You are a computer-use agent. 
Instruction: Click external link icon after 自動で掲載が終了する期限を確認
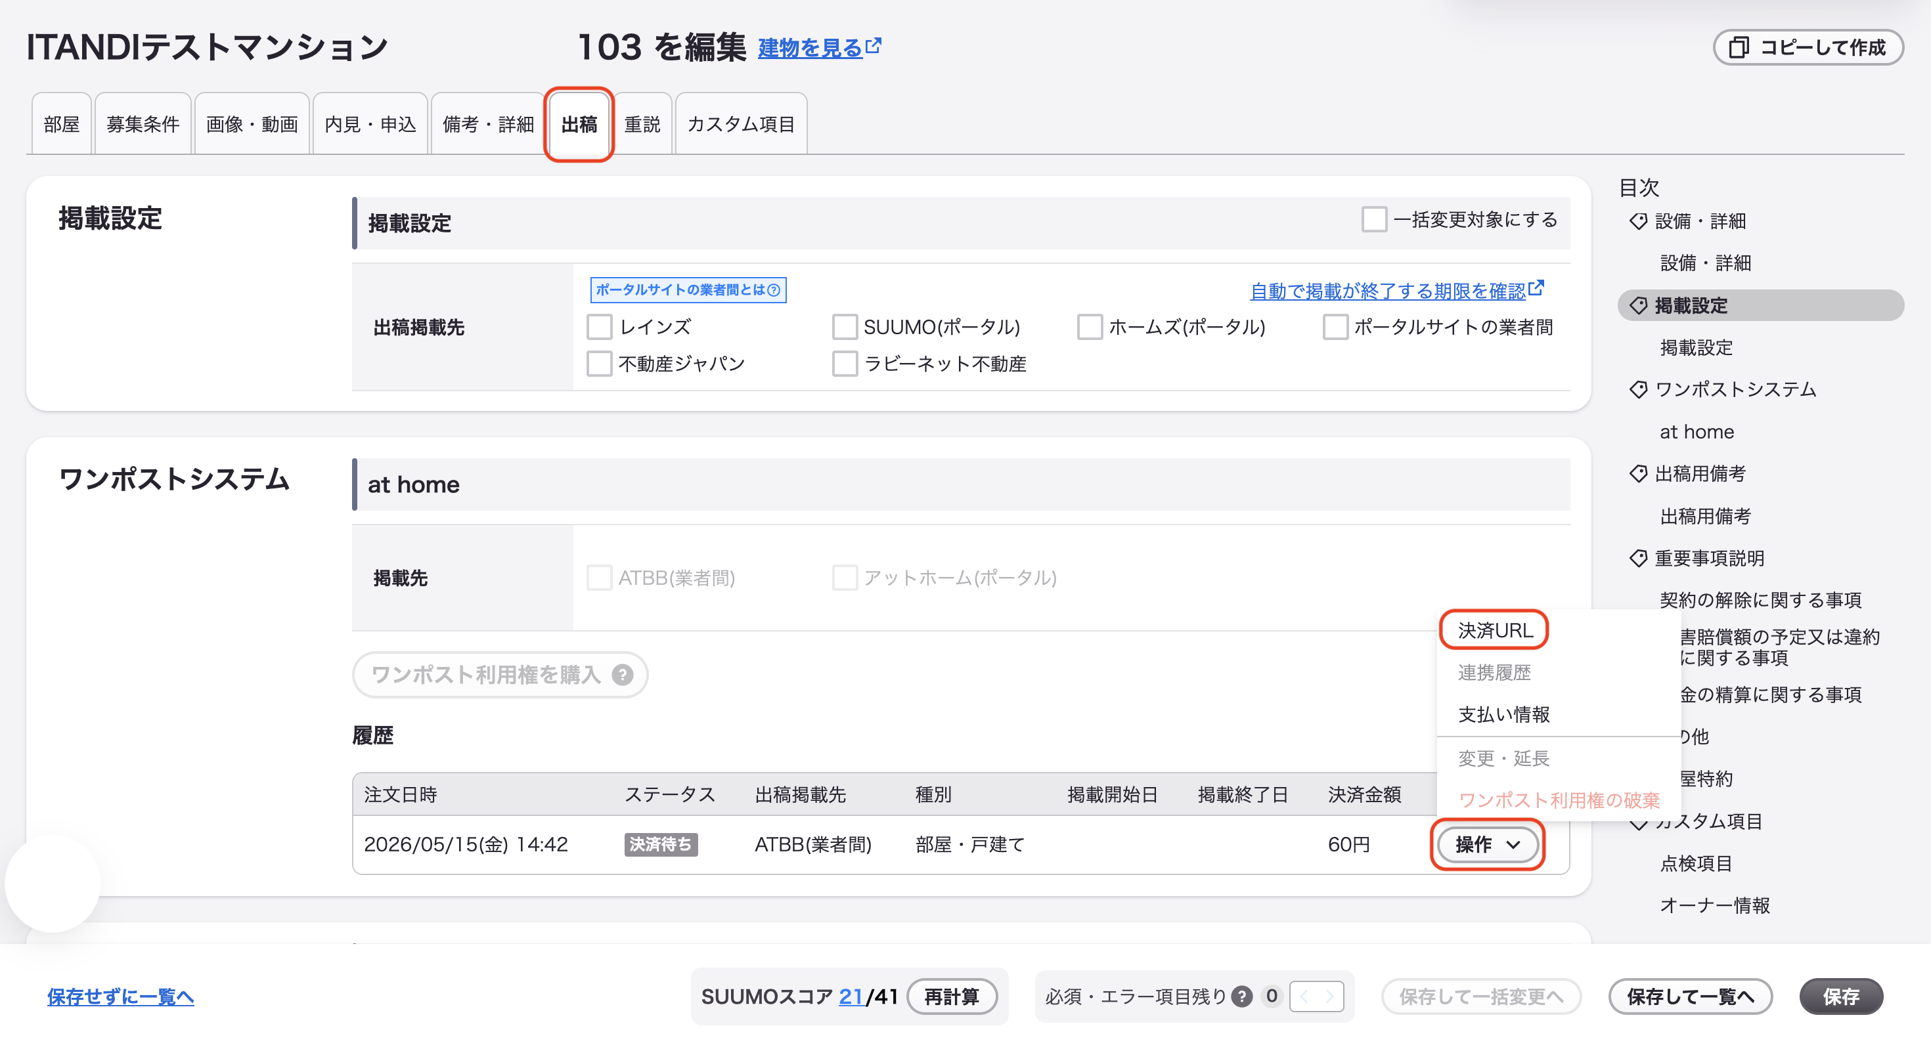[1536, 288]
